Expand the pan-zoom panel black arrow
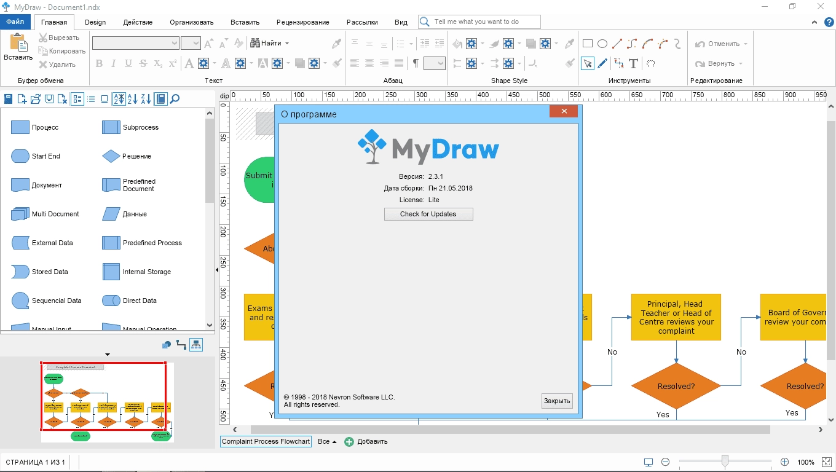 click(108, 355)
